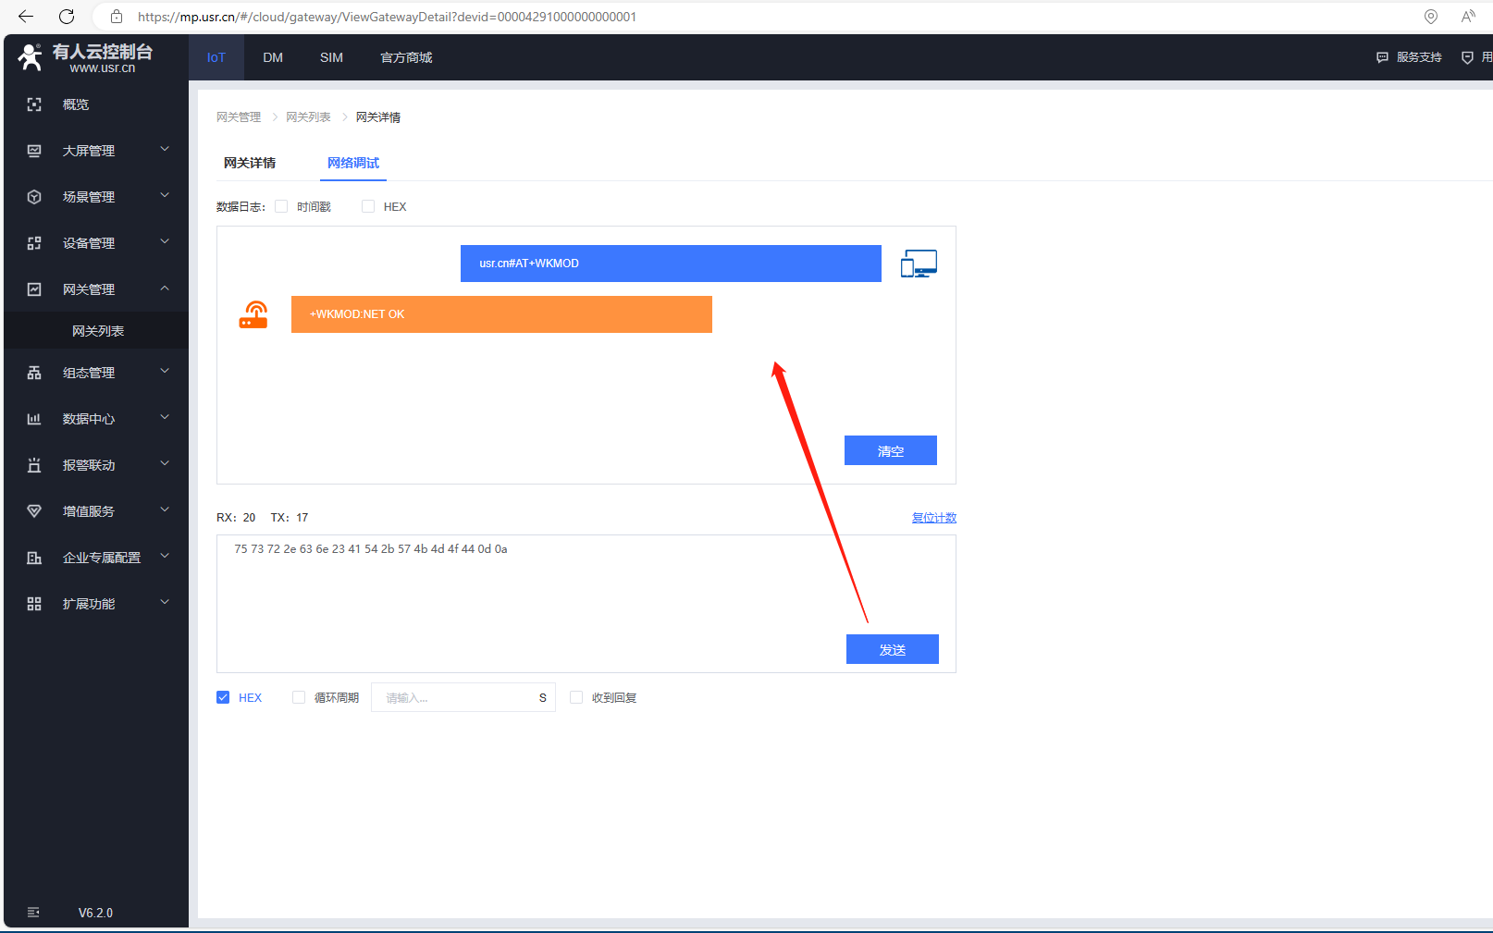Click the location pin icon in address bar
1493x933 pixels.
pyautogui.click(x=1431, y=17)
